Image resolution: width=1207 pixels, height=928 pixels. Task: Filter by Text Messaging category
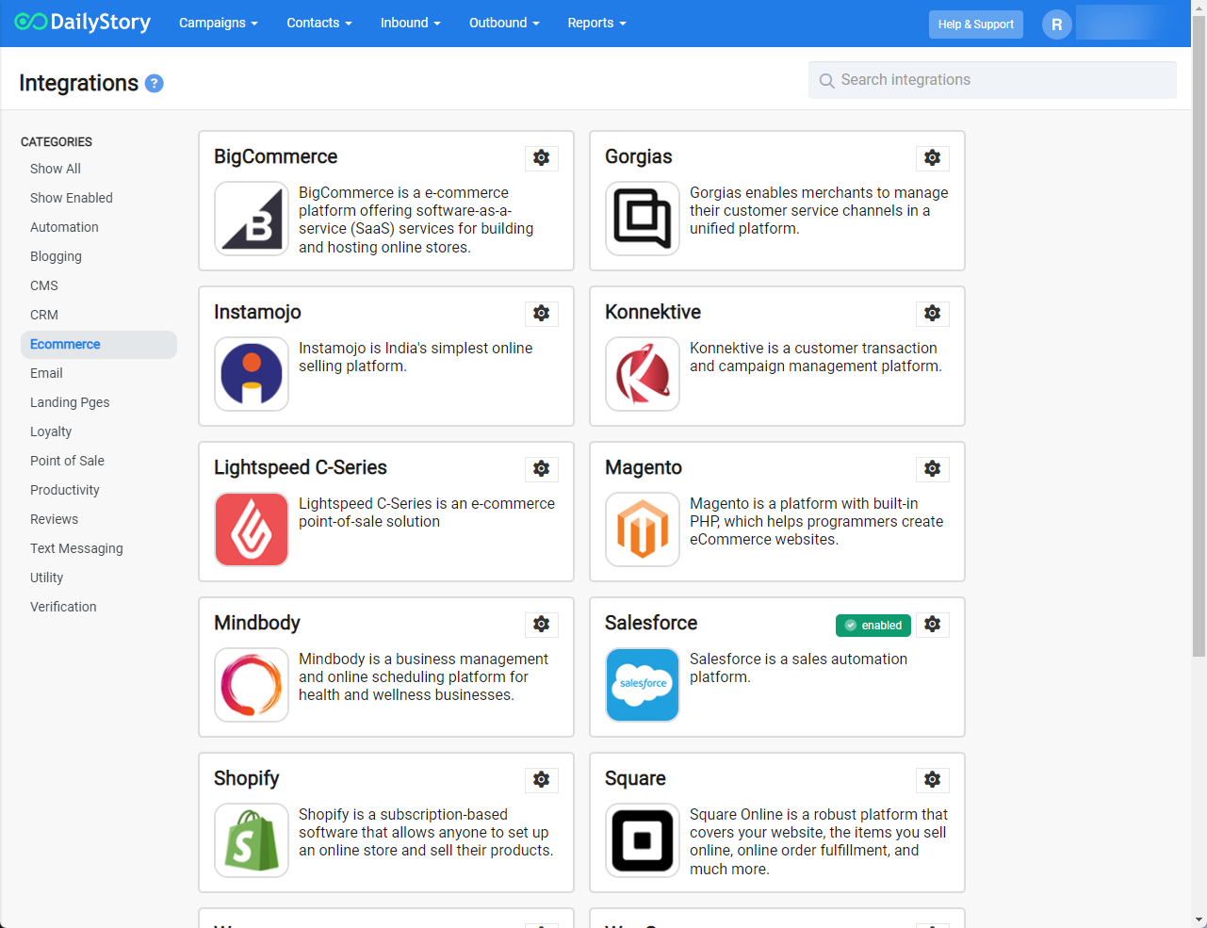coord(76,548)
